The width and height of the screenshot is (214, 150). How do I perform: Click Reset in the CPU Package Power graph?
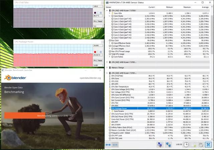100,61
